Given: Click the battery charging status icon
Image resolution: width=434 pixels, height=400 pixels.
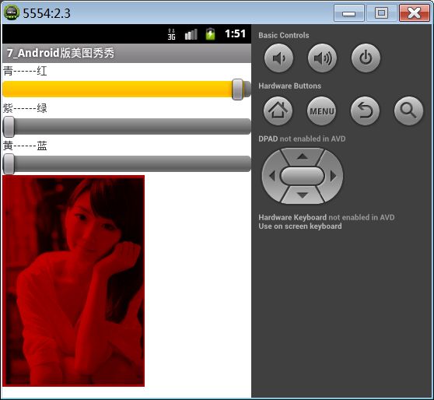Looking at the screenshot, I should 210,34.
